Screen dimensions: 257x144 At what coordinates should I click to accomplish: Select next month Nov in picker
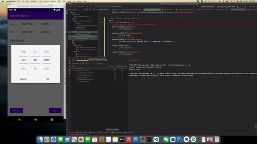24,68
